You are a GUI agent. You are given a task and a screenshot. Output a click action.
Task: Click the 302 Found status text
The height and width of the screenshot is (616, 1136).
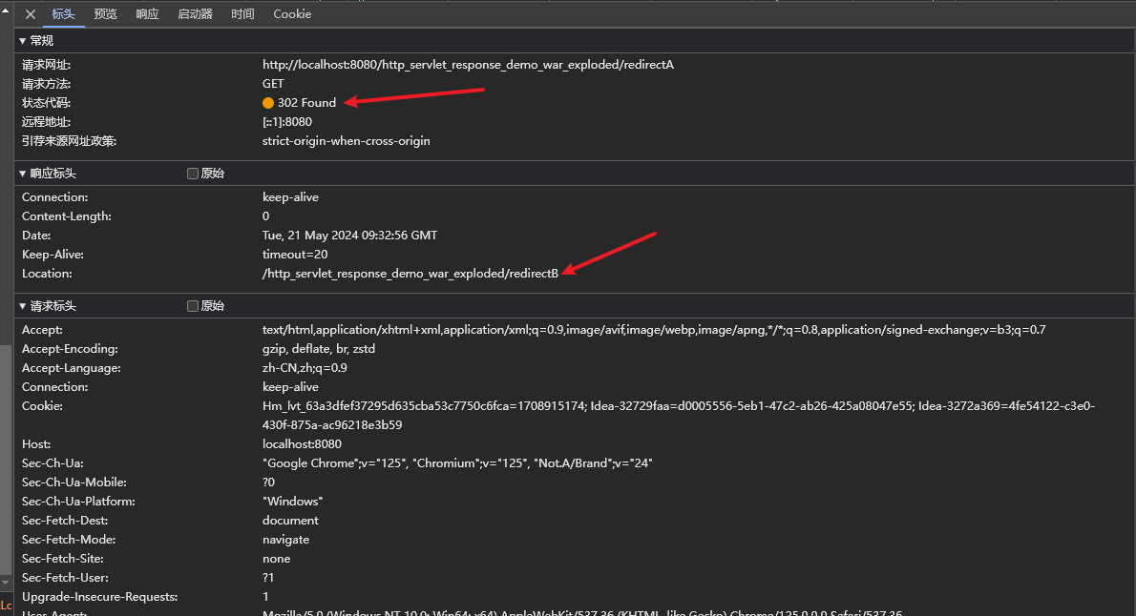[x=306, y=103]
